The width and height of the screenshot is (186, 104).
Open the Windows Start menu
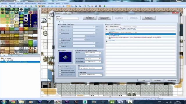click(4, 102)
